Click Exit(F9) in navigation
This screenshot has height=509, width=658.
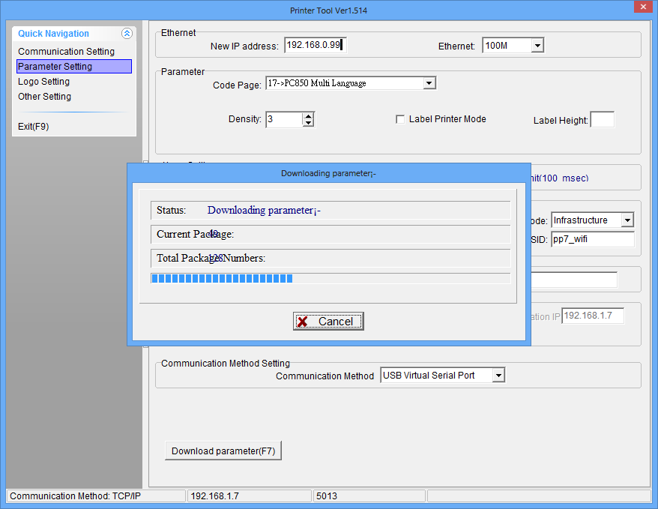click(33, 127)
